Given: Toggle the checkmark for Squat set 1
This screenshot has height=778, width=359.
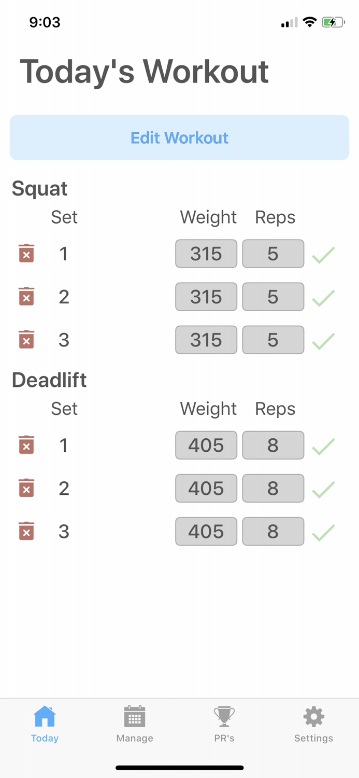Looking at the screenshot, I should click(323, 254).
